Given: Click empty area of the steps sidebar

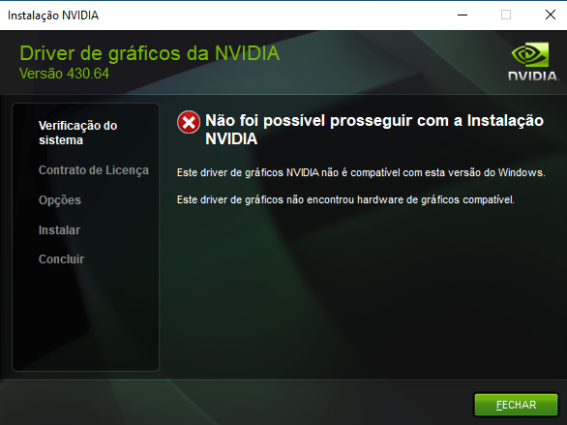Looking at the screenshot, I should coord(85,319).
